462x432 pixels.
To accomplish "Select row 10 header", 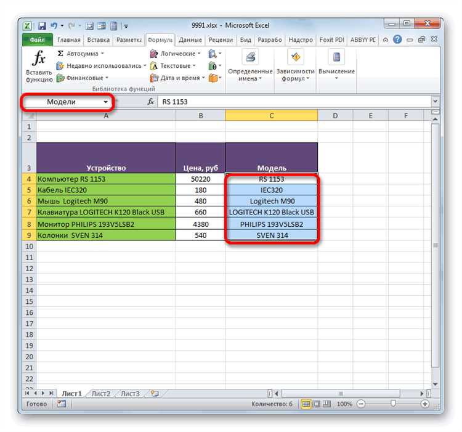I will [29, 247].
